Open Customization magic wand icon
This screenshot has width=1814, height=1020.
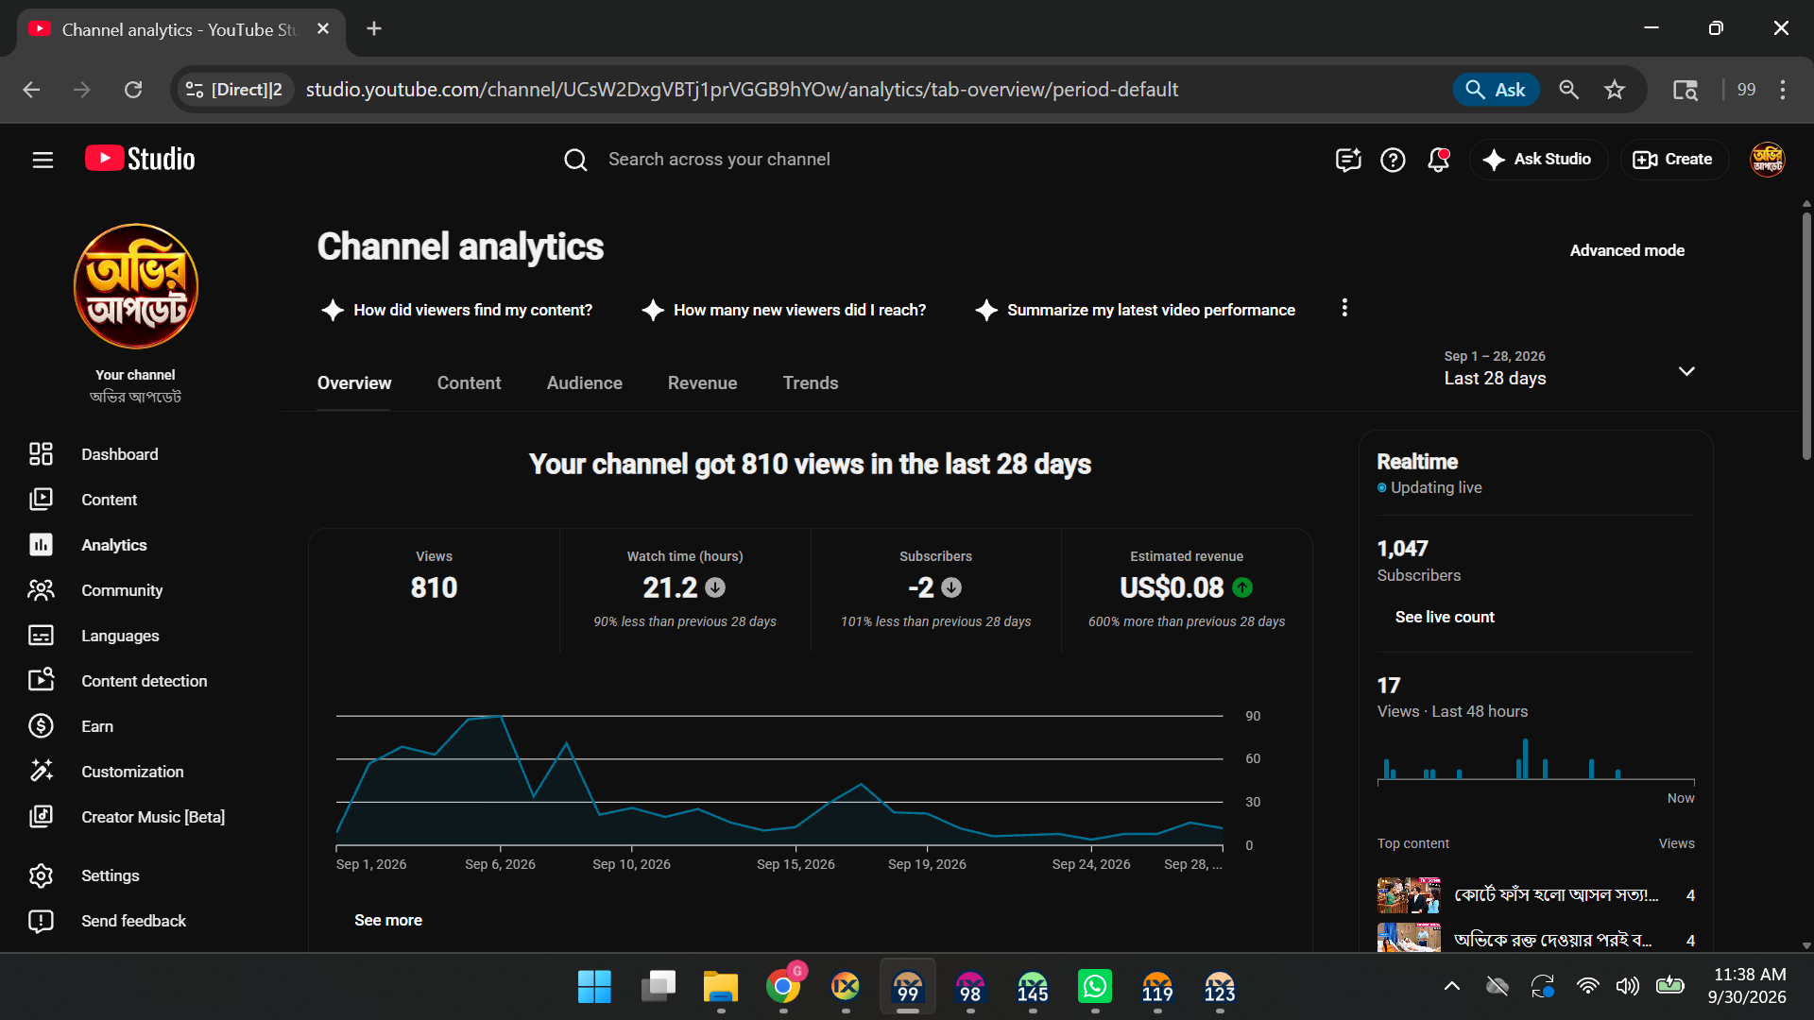[x=41, y=772]
